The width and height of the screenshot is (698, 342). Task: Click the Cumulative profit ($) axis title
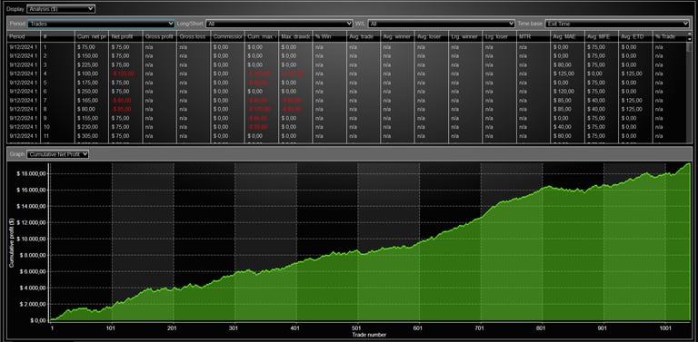pyautogui.click(x=12, y=242)
